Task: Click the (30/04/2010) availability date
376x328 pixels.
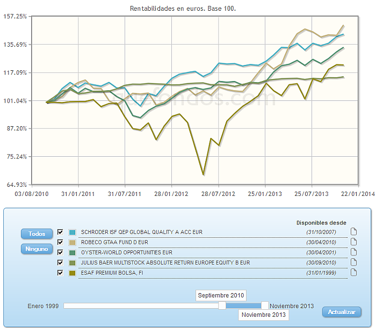Action: coord(321,242)
